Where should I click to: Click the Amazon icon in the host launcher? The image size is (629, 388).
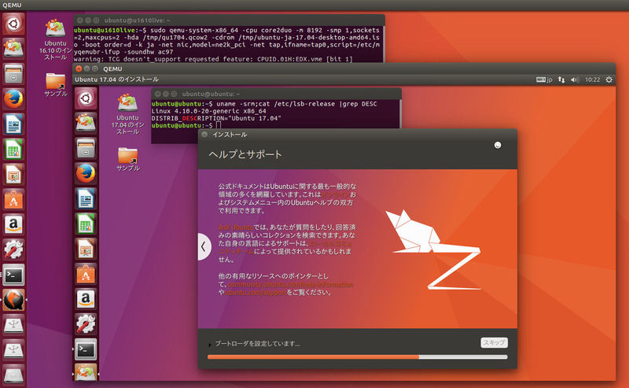click(x=13, y=224)
